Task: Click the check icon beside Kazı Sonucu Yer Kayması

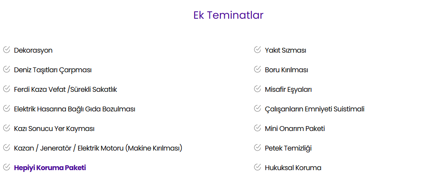Action: [7, 128]
